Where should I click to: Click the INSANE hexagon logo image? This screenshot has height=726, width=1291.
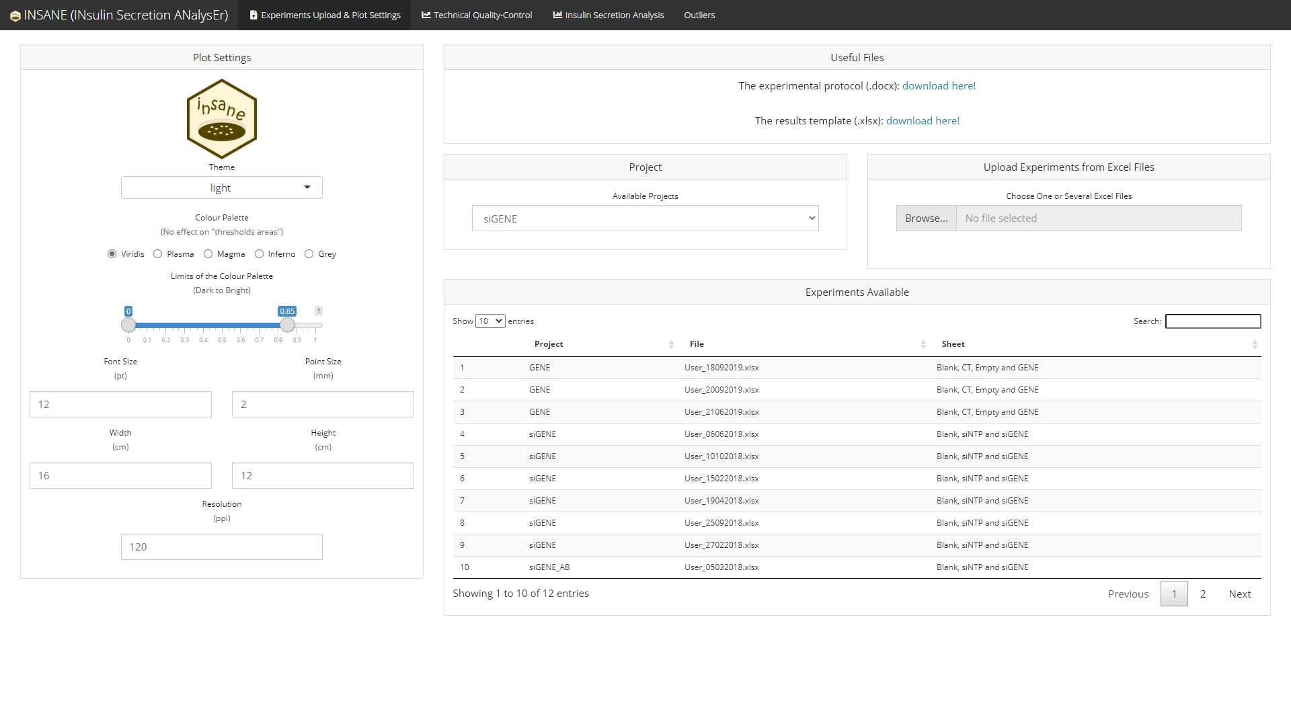(x=221, y=119)
